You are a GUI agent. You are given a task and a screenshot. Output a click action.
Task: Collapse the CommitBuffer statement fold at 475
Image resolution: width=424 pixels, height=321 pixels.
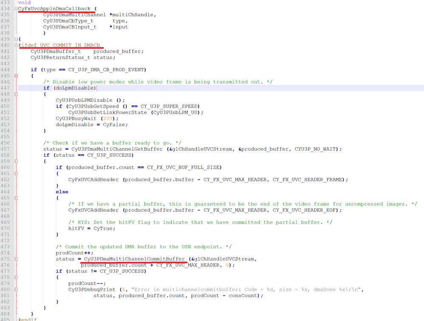[16, 258]
